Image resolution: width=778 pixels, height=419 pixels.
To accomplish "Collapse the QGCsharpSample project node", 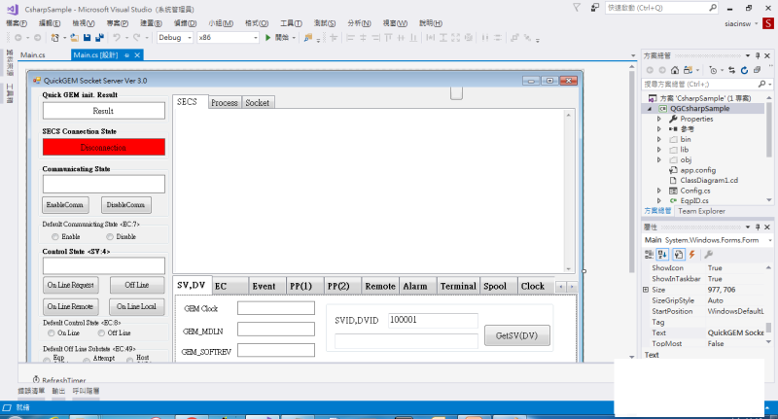I will [650, 109].
